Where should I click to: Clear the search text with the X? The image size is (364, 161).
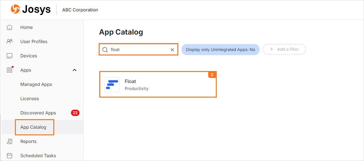[172, 50]
